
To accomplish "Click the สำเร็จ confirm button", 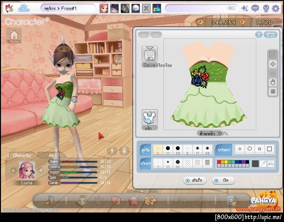I will 195,180.
